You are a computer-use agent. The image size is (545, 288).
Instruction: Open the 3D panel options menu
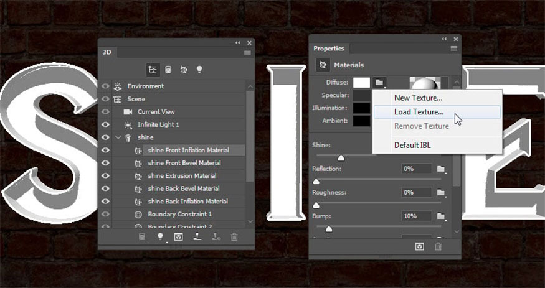pyautogui.click(x=247, y=52)
